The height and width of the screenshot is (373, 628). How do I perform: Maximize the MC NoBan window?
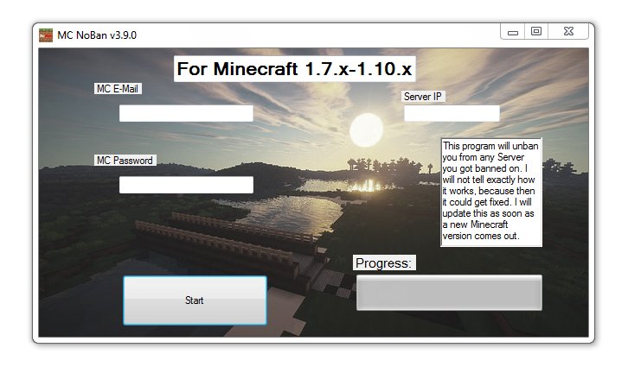(x=536, y=31)
